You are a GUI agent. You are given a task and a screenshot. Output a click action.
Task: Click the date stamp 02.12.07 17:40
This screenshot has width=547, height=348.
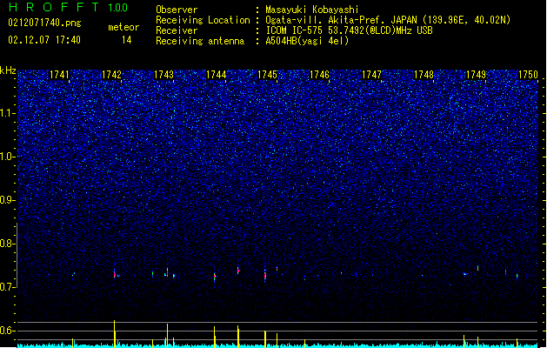tap(44, 40)
